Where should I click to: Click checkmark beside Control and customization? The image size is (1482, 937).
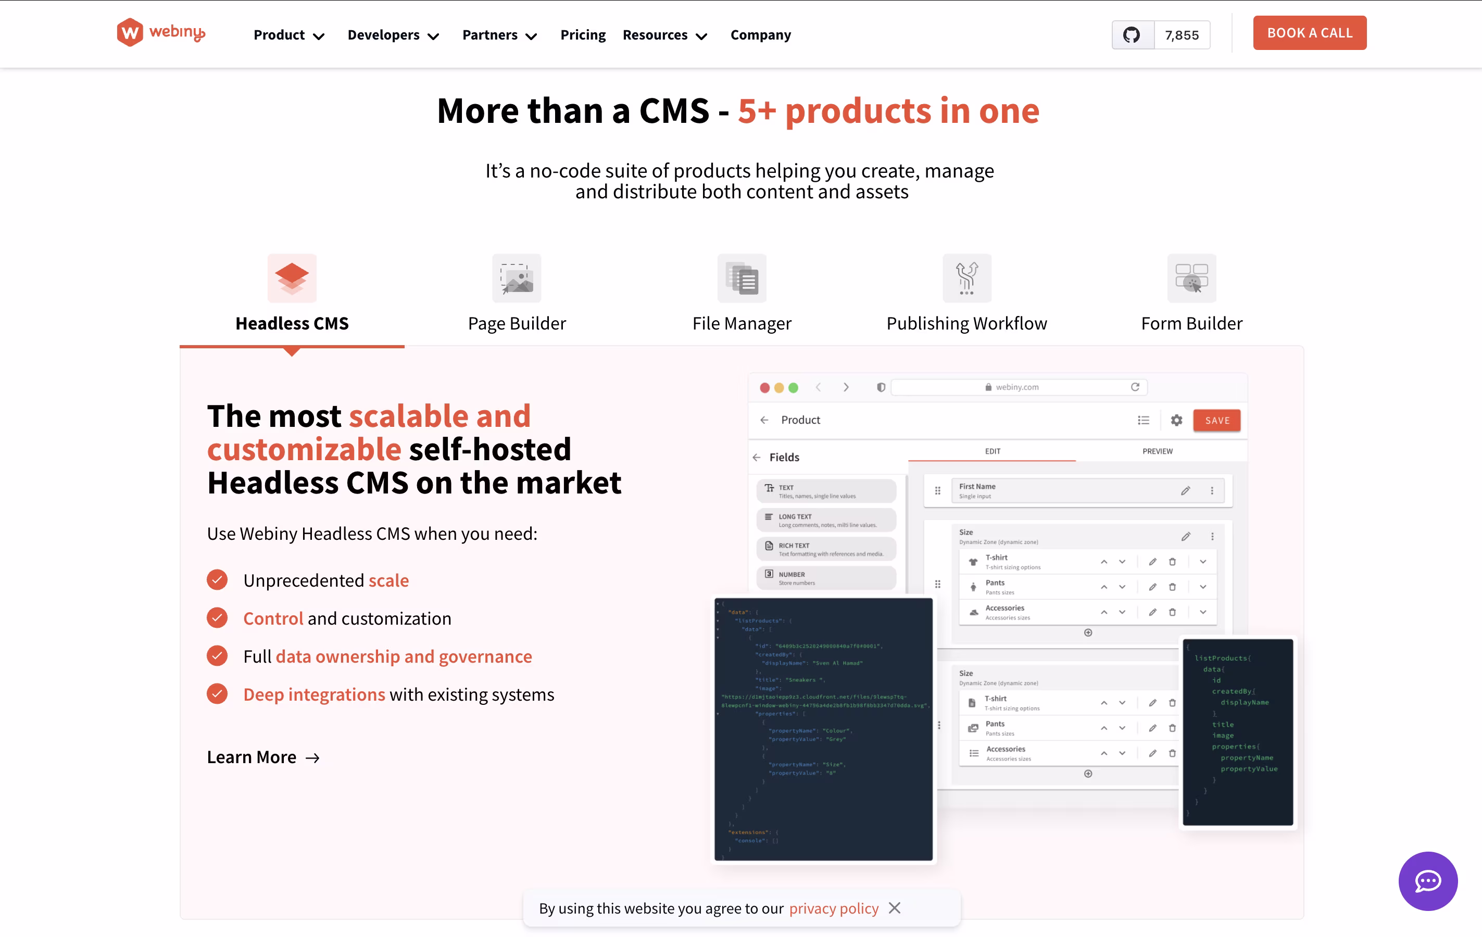tap(217, 618)
